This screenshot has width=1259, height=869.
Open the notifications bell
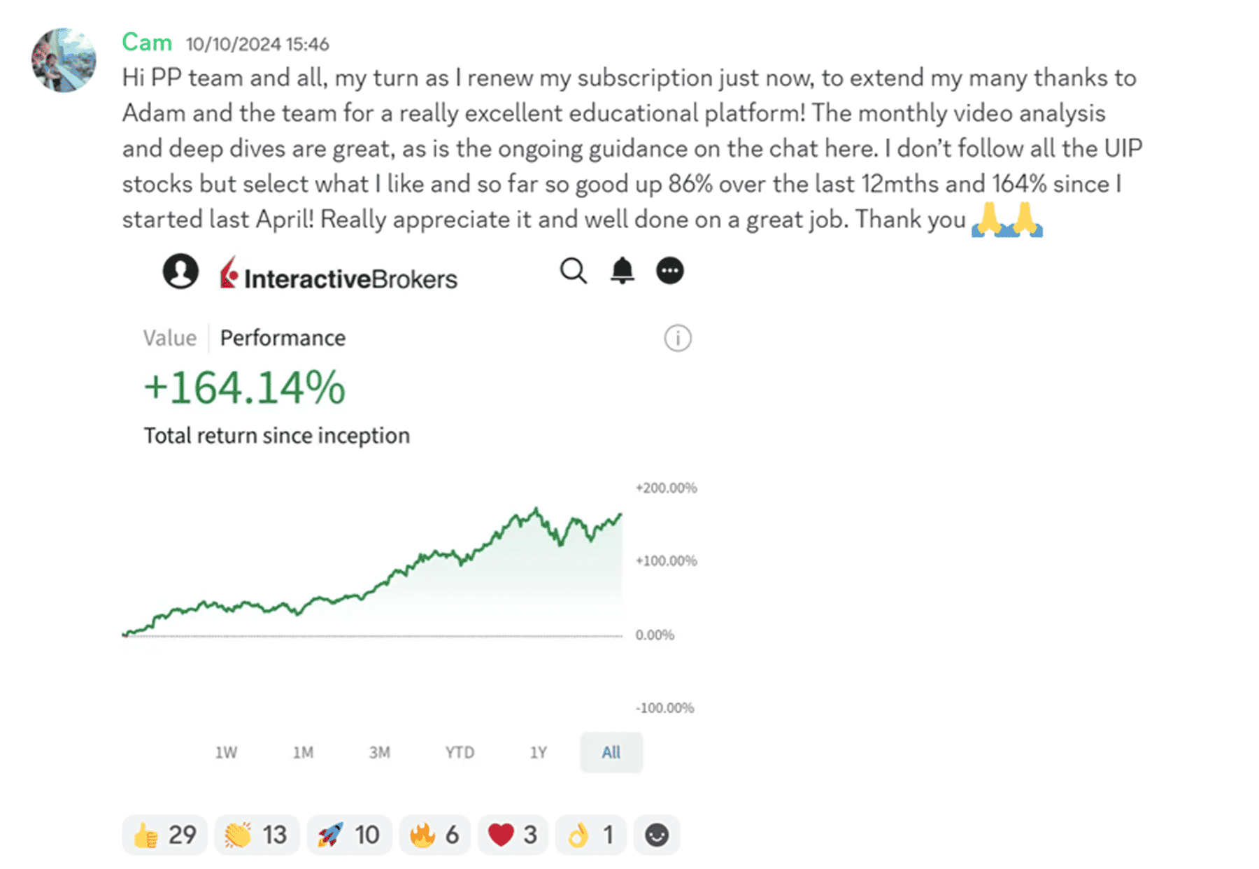click(622, 271)
